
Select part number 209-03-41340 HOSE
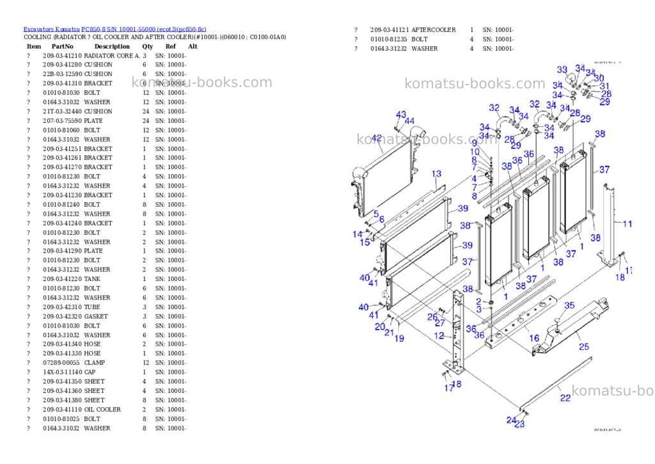(x=62, y=344)
